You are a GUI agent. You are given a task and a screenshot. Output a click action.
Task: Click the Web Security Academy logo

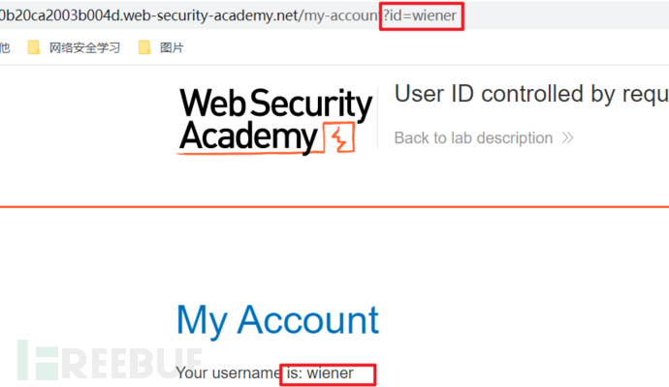275,121
